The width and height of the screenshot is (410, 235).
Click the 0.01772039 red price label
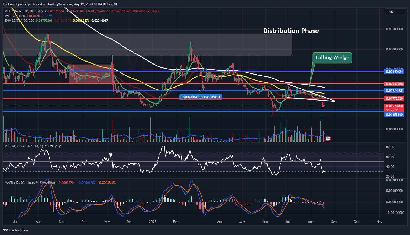pos(394,99)
